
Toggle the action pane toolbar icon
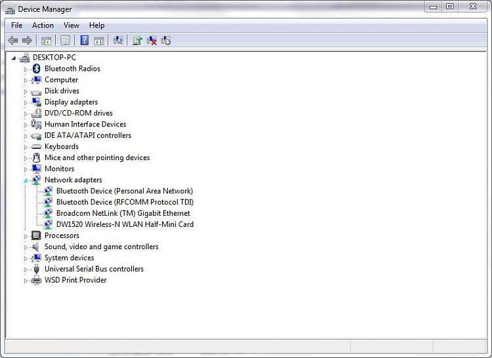99,41
